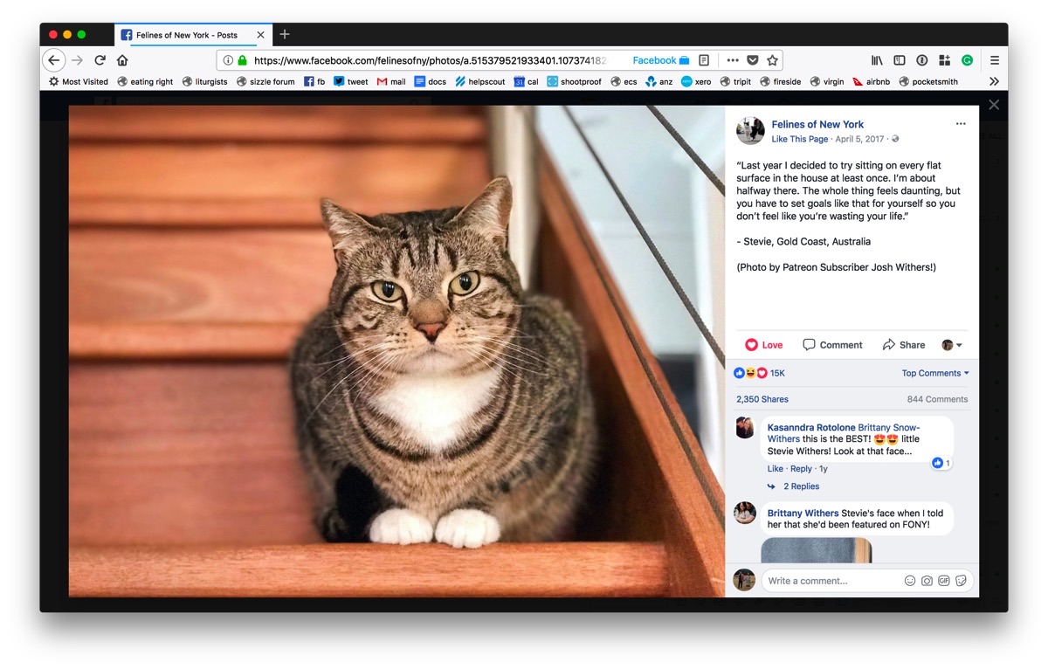
Task: Open the reader view icon in address bar
Action: click(x=704, y=60)
